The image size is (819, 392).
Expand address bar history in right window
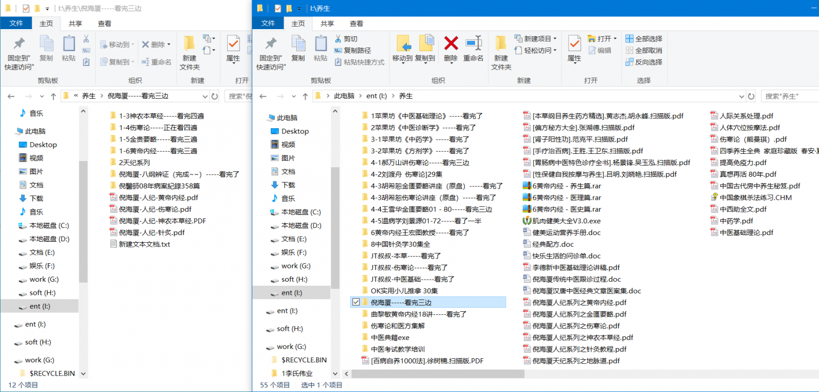[x=741, y=96]
